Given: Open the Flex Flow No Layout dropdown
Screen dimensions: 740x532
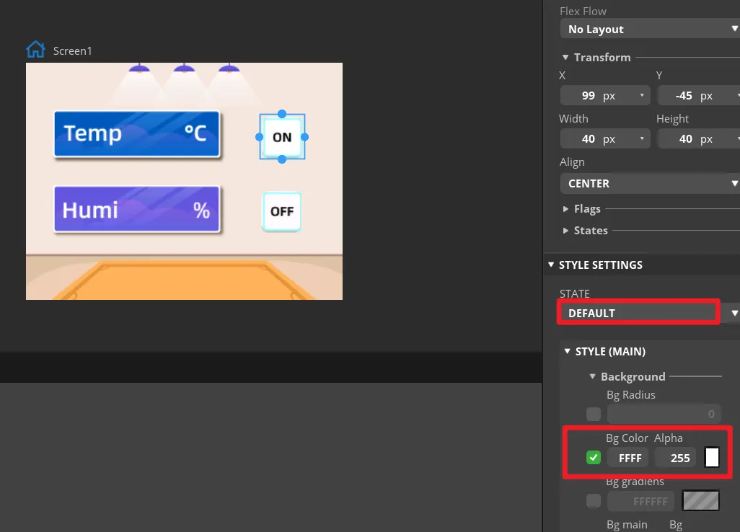Looking at the screenshot, I should [649, 29].
